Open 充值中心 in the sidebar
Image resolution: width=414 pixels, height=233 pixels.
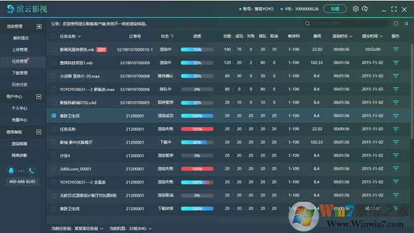click(19, 120)
